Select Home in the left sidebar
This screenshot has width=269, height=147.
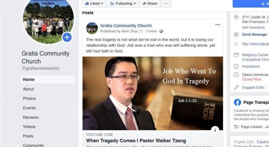[x=47, y=79]
